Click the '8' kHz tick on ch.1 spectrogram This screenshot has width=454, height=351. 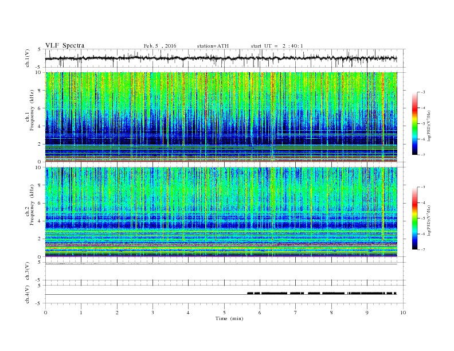point(40,91)
